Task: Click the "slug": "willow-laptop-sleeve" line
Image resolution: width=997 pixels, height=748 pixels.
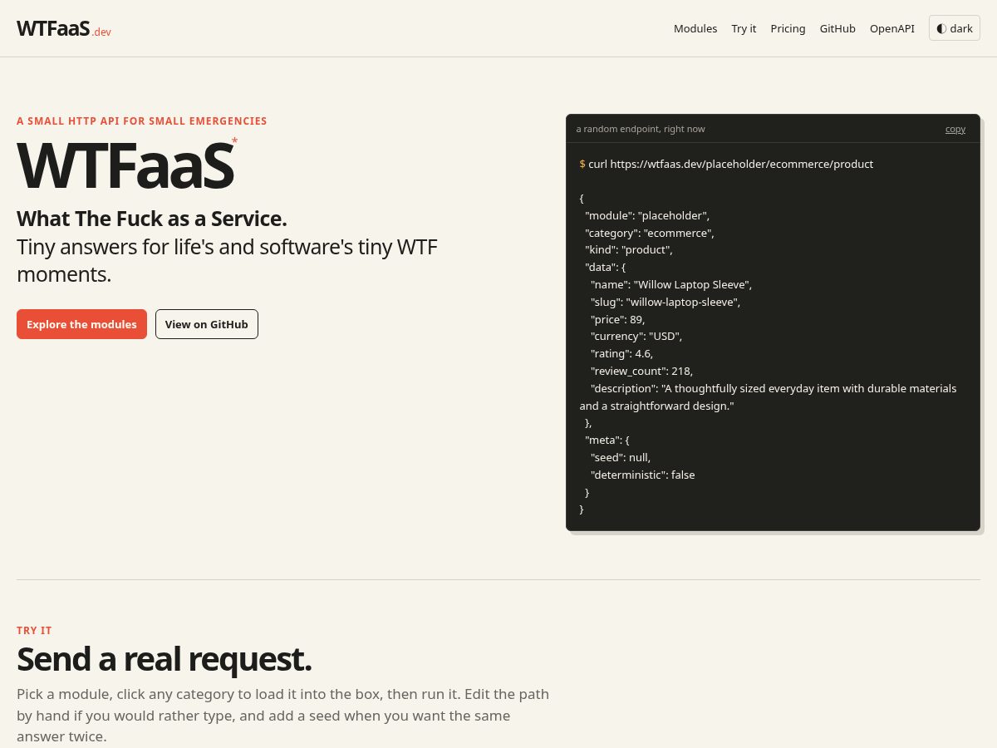Action: (665, 302)
